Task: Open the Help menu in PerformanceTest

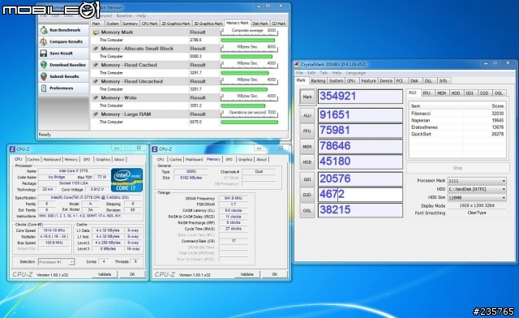Action: [x=141, y=15]
